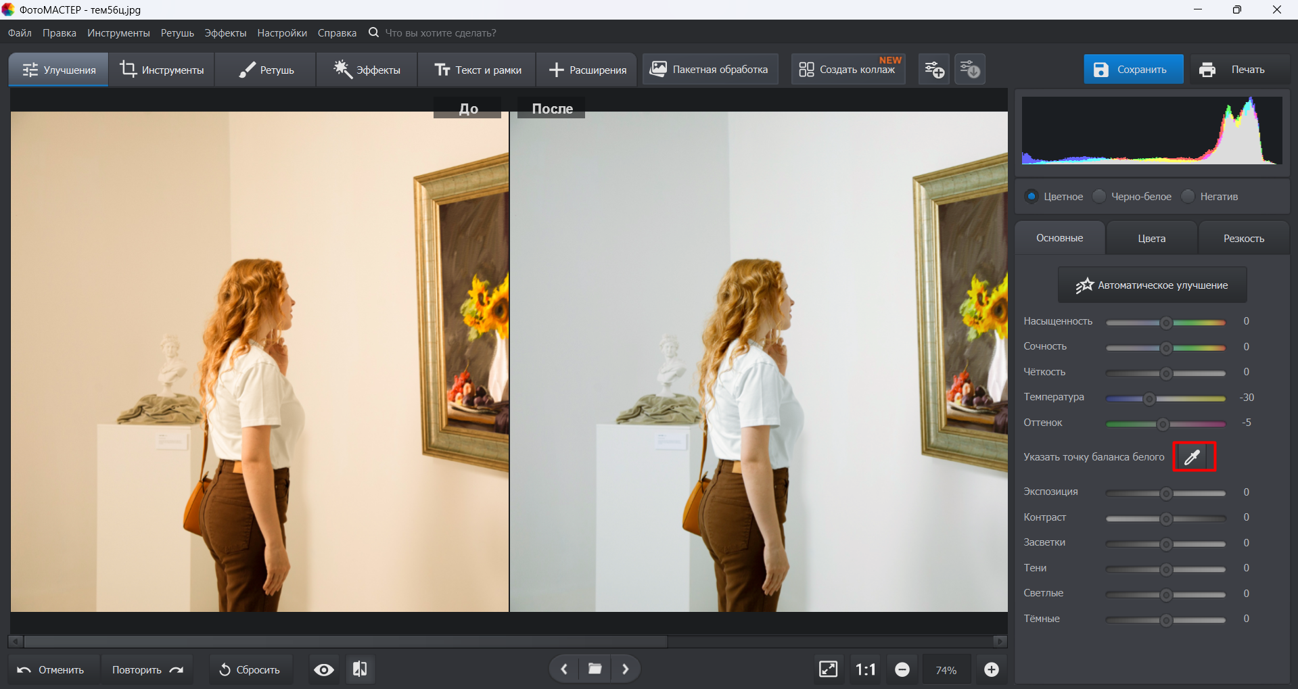Switch to the Резкость tab
This screenshot has height=689, width=1298.
tap(1243, 239)
